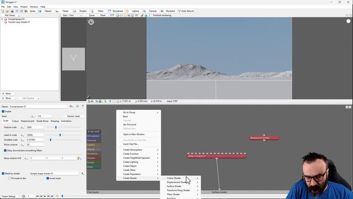Switch to the Water layout

click(x=98, y=11)
